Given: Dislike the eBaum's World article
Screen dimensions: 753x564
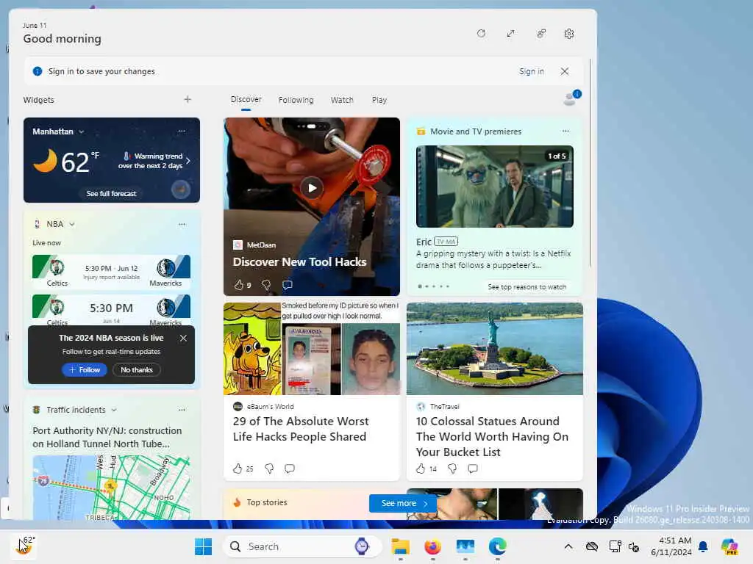Looking at the screenshot, I should tap(269, 469).
